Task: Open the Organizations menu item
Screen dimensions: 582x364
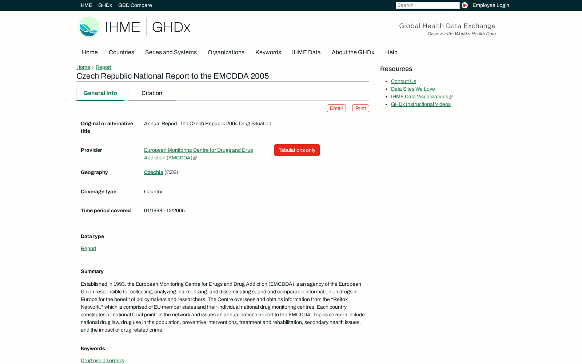Action: pos(226,52)
